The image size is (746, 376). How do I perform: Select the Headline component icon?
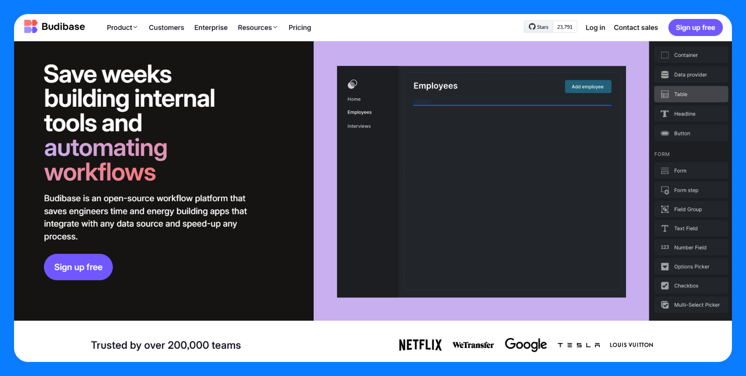[x=665, y=114]
